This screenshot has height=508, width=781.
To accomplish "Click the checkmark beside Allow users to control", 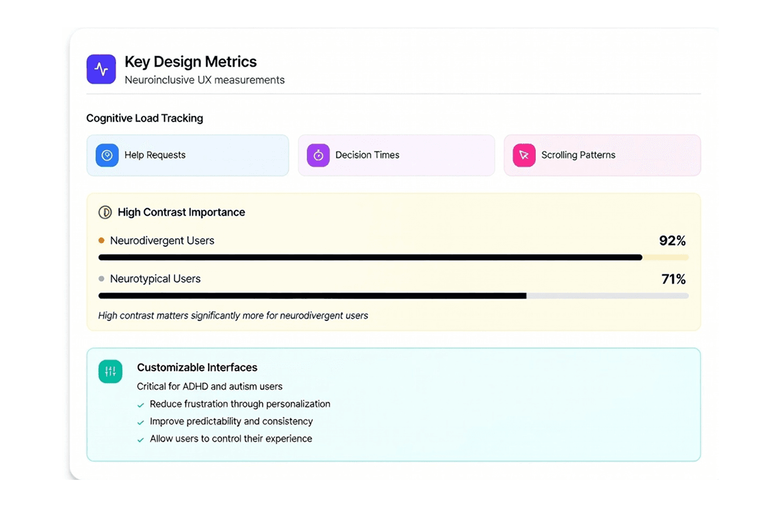I will coord(141,440).
